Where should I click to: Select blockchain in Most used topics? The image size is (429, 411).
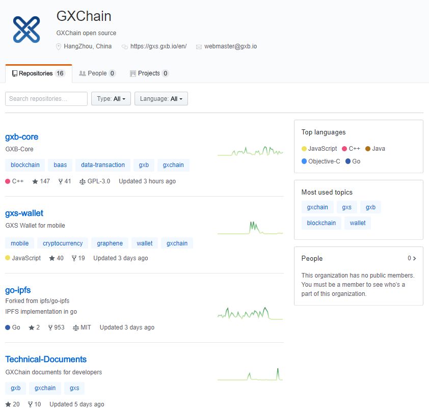click(x=321, y=223)
